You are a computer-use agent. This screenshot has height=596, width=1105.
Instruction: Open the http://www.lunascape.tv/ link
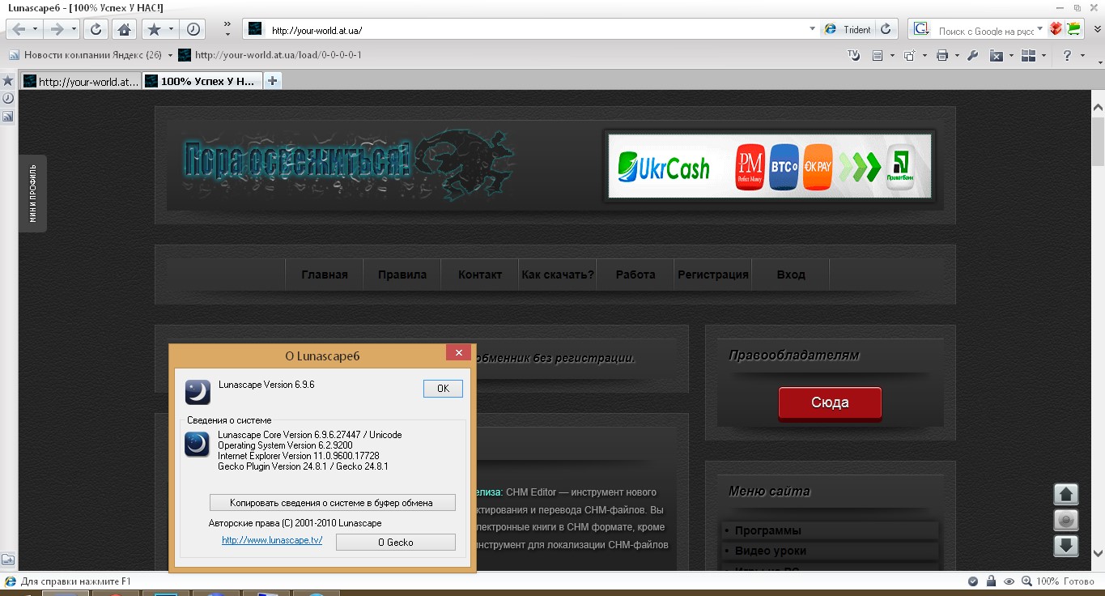click(272, 540)
